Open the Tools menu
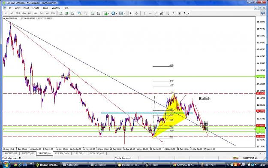This screenshot has width=268, height=168. [45, 8]
